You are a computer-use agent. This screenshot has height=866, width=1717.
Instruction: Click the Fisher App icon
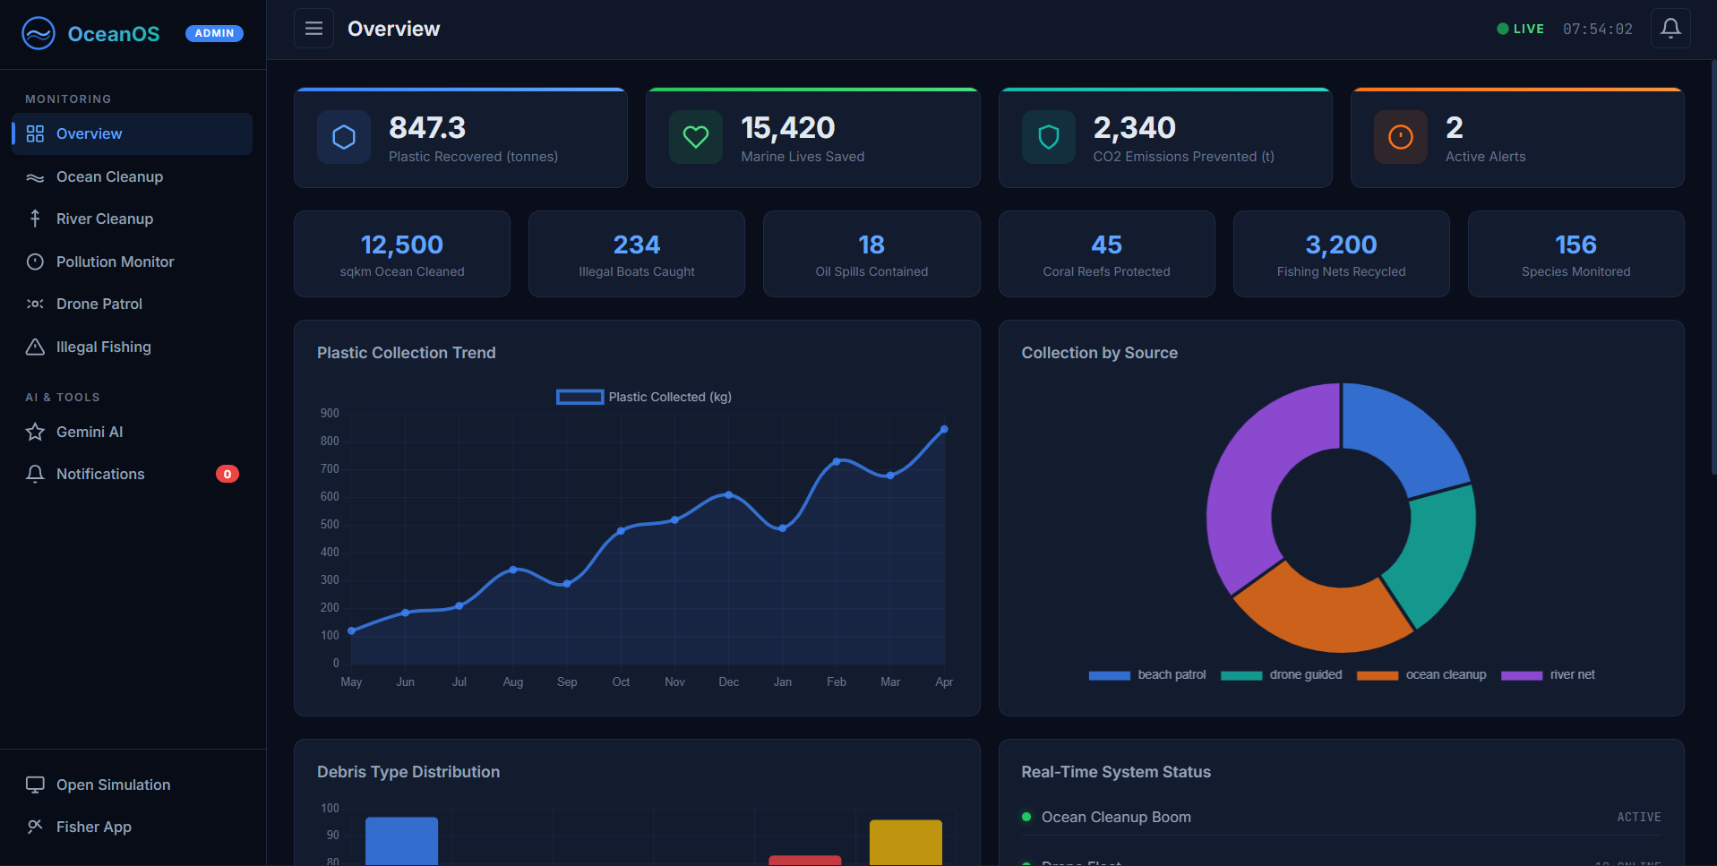(35, 827)
